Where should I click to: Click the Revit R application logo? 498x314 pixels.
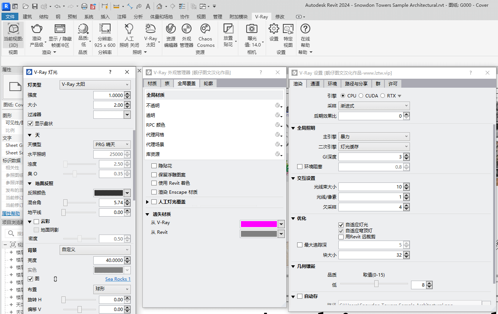point(6,6)
